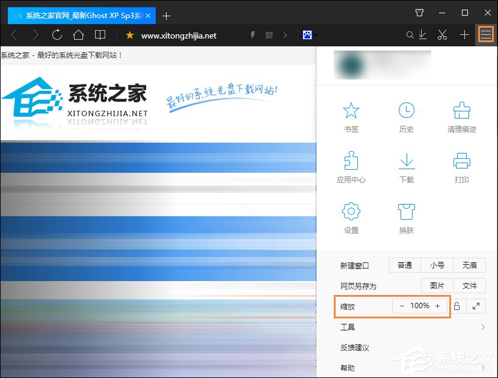Increase zoom with the plus button
This screenshot has height=378, width=498.
pos(437,306)
